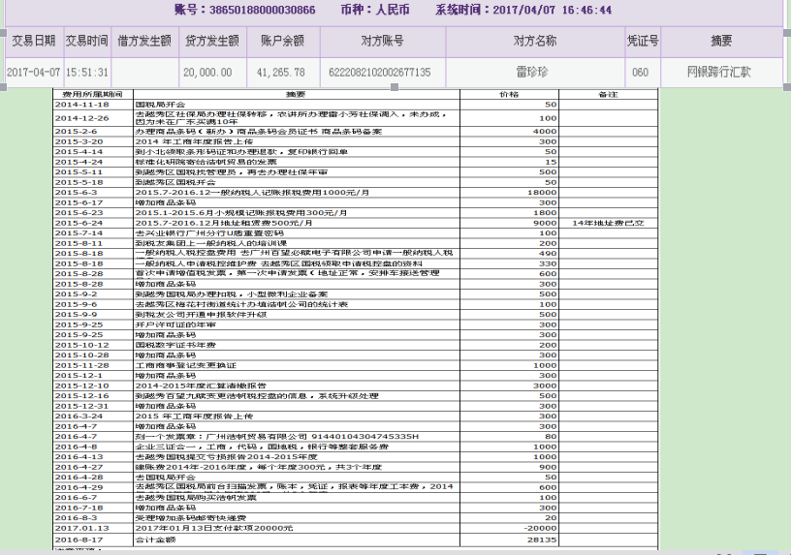The width and height of the screenshot is (791, 555).
Task: Click the price 3000 in the 2015-12-10 row
Action: 545,385
